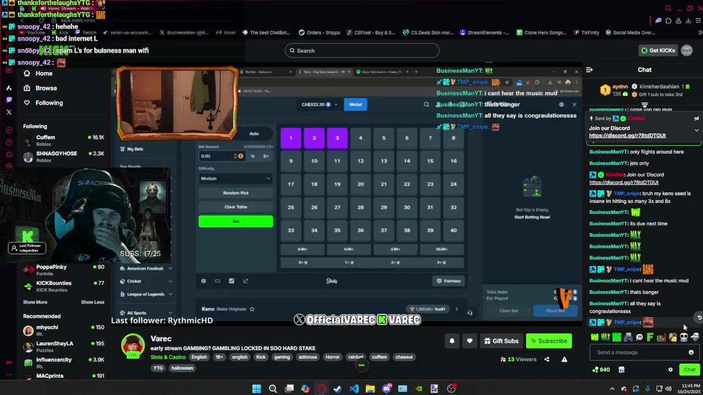Open chat settings gear
The height and width of the screenshot is (395, 703).
[x=670, y=370]
